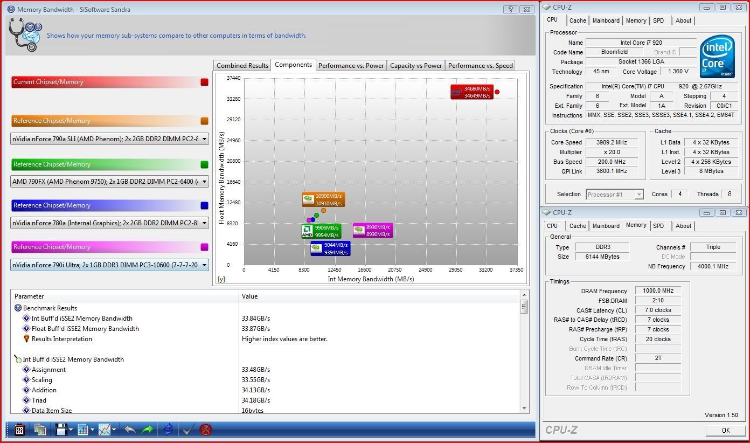
Task: Click the stethoscope Sandra logo in the header
Action: (25, 35)
